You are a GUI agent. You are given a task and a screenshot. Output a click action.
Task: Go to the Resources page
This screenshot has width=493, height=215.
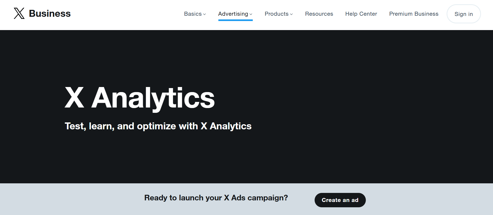click(319, 14)
